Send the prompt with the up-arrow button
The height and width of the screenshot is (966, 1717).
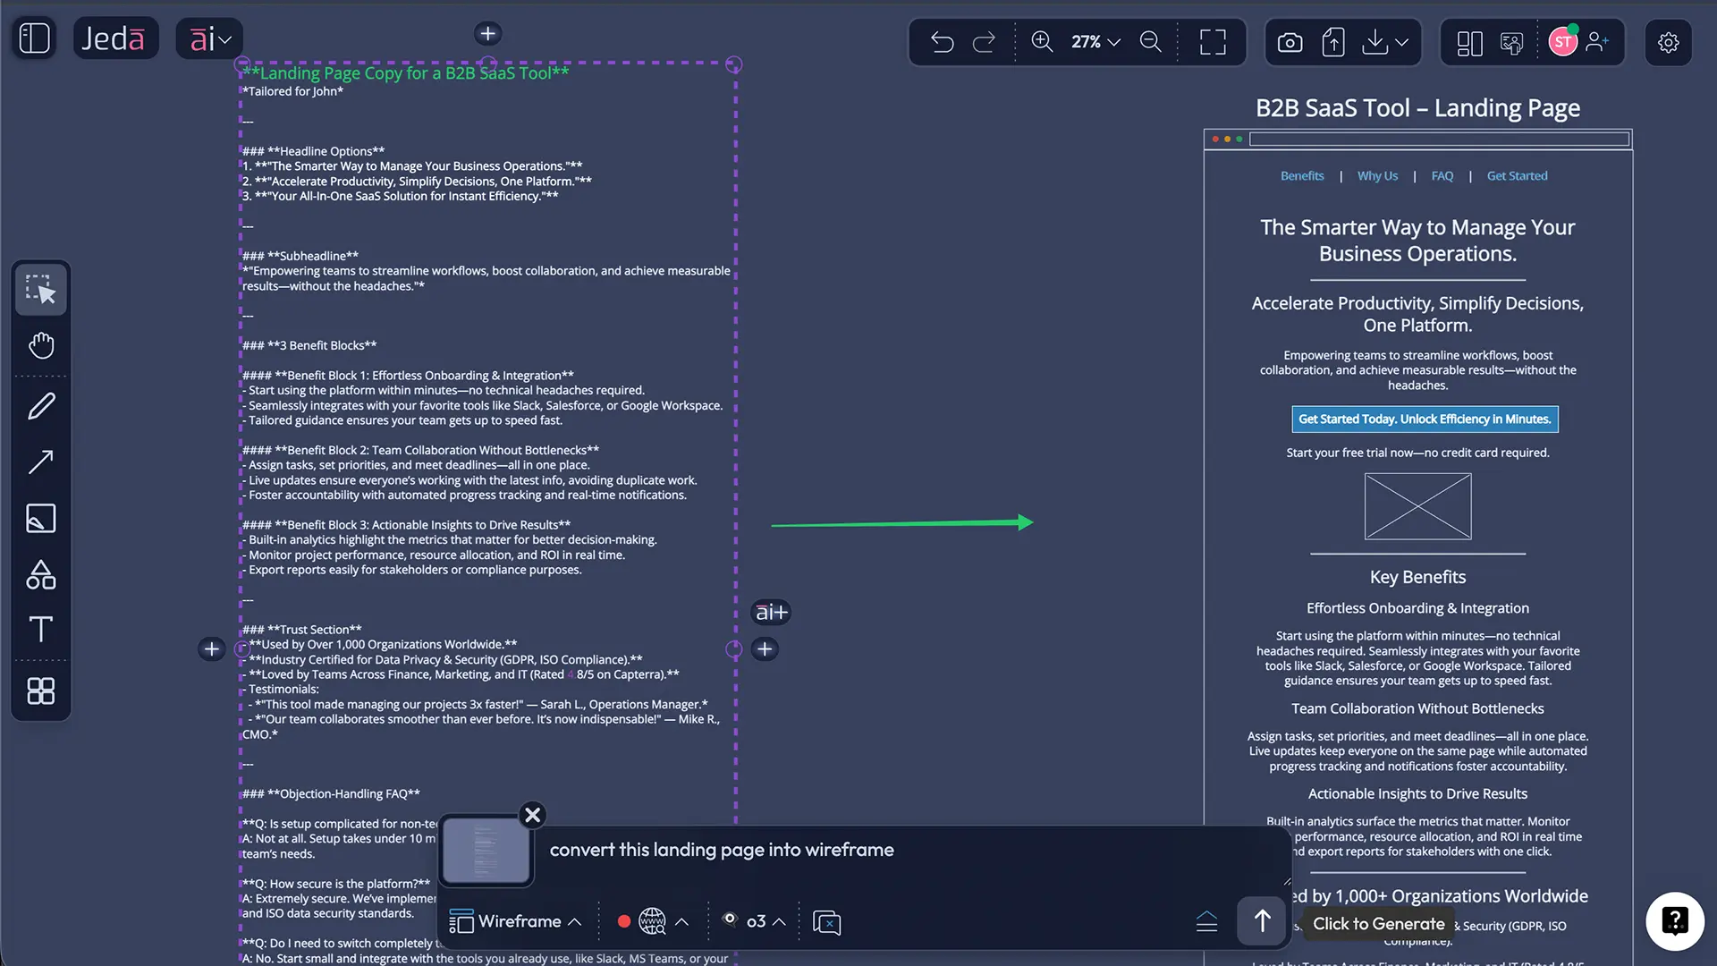pos(1262,921)
